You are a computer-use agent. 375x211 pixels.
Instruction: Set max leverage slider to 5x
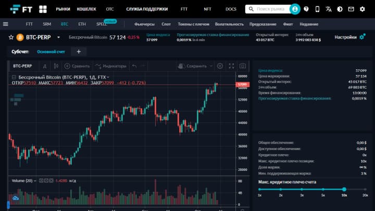tap(323, 189)
